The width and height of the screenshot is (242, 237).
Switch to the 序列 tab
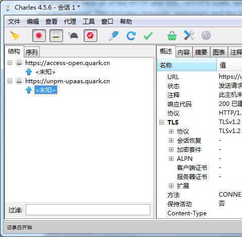pyautogui.click(x=32, y=52)
